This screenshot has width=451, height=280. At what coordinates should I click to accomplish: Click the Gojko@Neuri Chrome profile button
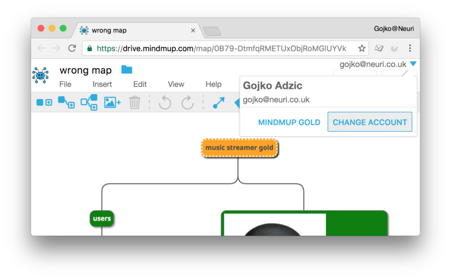[x=394, y=28]
